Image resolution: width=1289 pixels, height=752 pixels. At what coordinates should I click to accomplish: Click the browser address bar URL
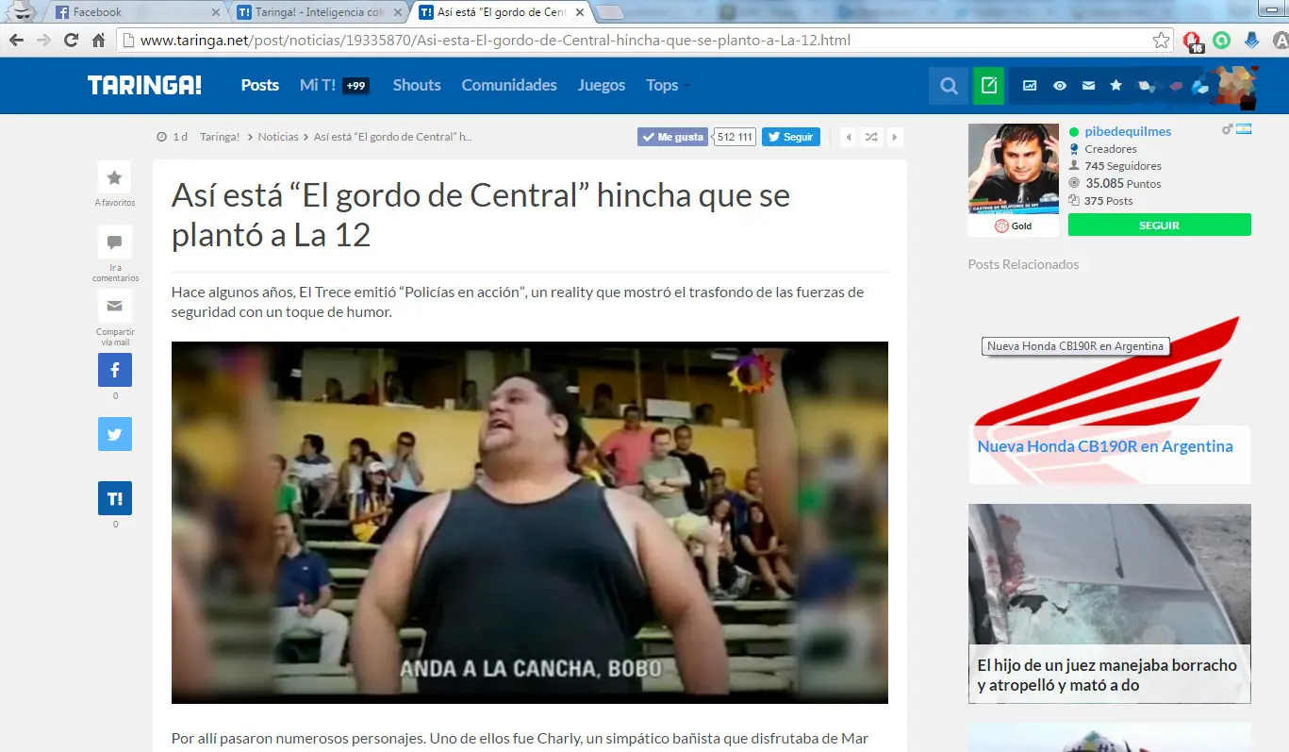495,41
